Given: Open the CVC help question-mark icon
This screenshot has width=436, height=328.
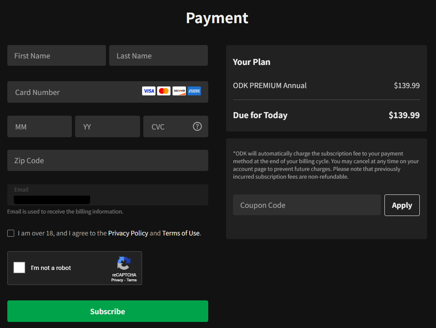Looking at the screenshot, I should tap(197, 127).
